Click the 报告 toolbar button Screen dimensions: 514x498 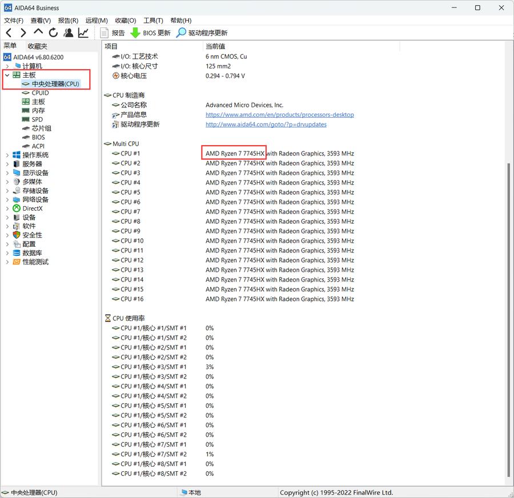[113, 33]
